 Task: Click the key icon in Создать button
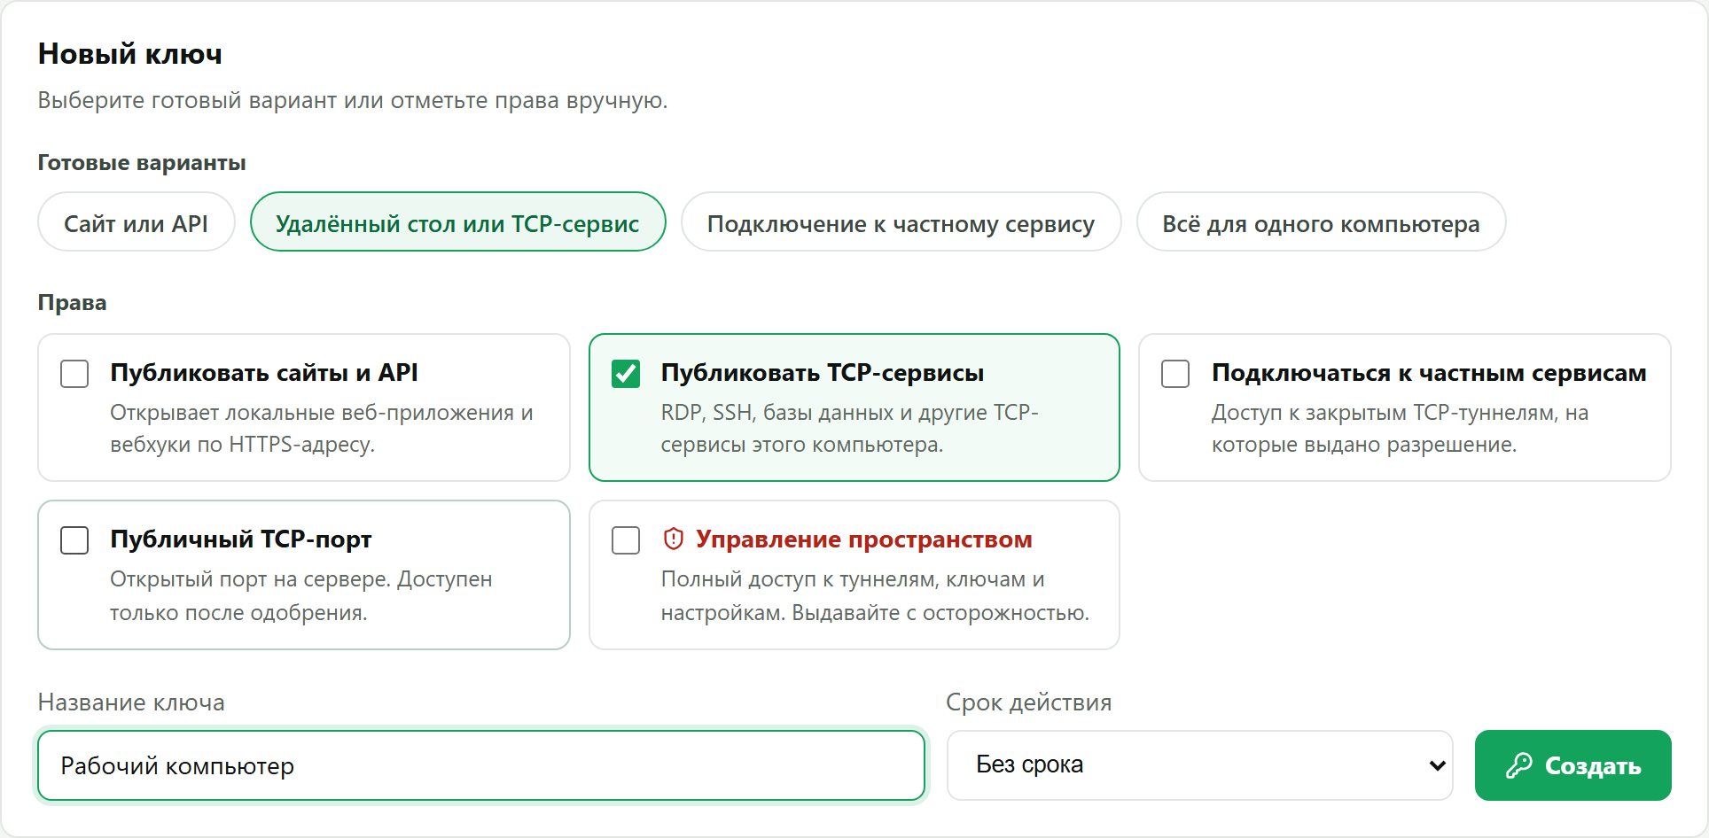pyautogui.click(x=1519, y=765)
